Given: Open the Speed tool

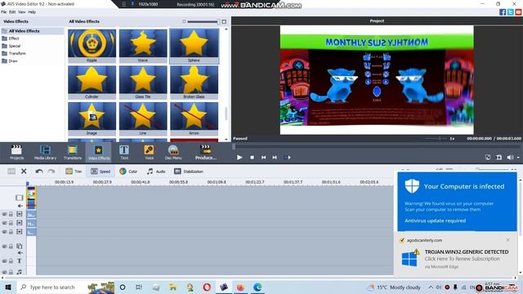Looking at the screenshot, I should coord(101,171).
